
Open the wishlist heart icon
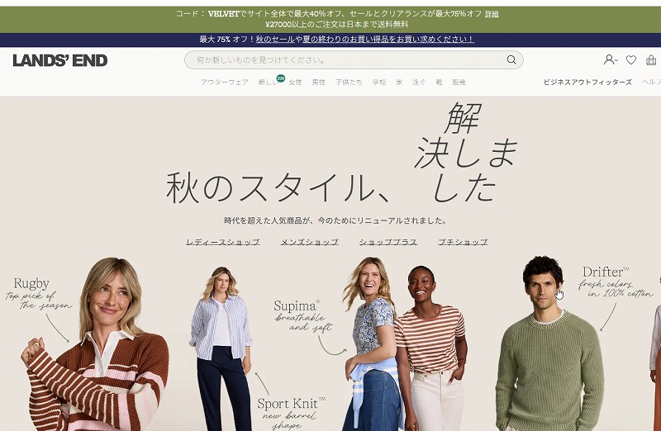pyautogui.click(x=630, y=59)
